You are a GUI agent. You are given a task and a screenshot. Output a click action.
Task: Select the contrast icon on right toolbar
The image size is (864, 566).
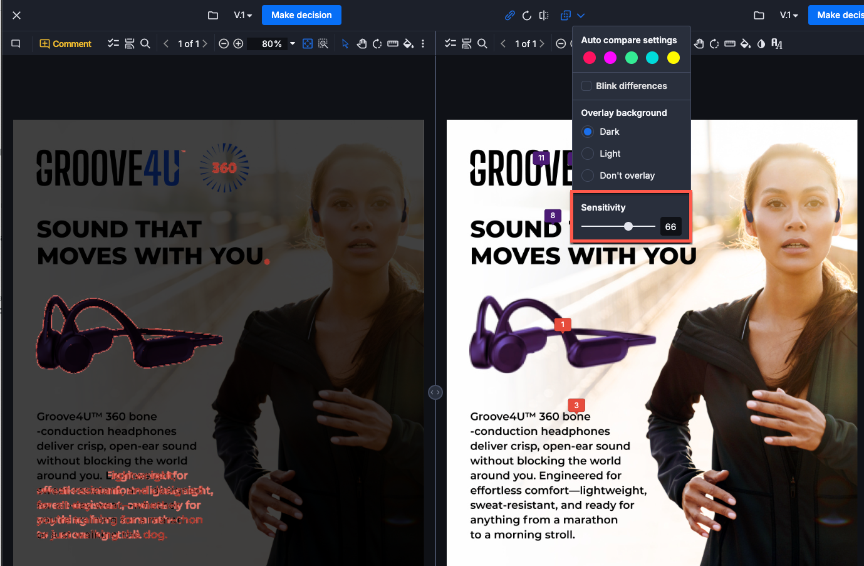(761, 44)
